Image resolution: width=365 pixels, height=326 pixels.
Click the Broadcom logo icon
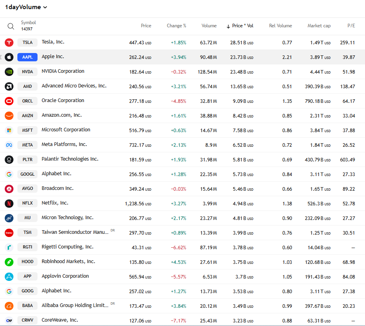pos(9,189)
